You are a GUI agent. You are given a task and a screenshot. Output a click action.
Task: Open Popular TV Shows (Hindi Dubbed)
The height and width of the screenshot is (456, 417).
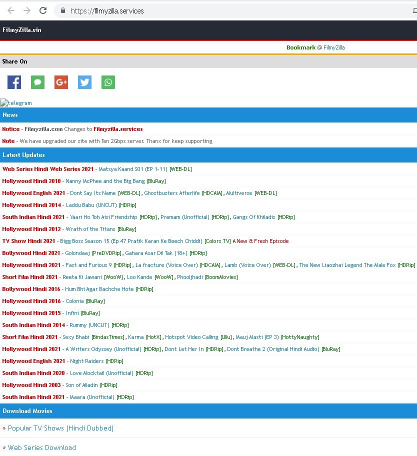[60, 428]
